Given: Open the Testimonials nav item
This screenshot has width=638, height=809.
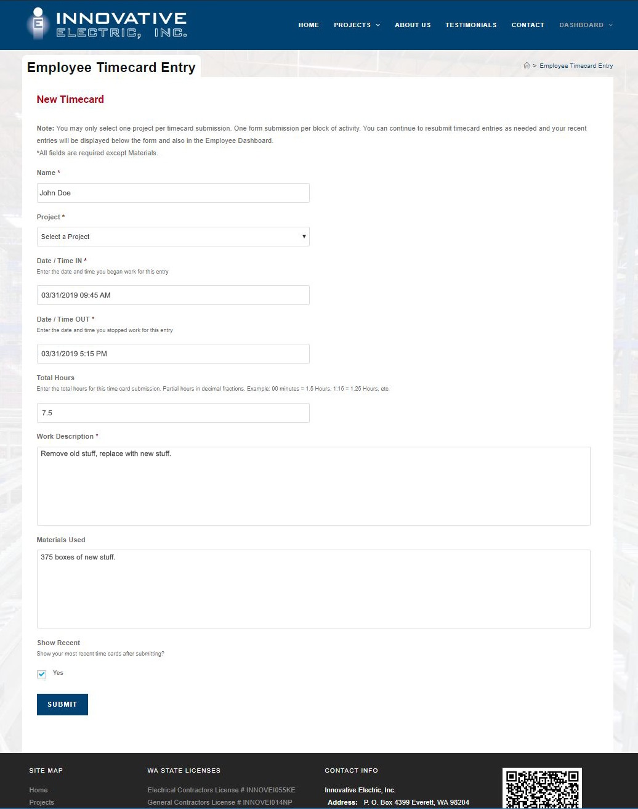Looking at the screenshot, I should click(471, 25).
